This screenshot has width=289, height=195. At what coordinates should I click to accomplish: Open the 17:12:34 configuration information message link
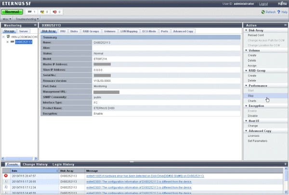pos(139,187)
